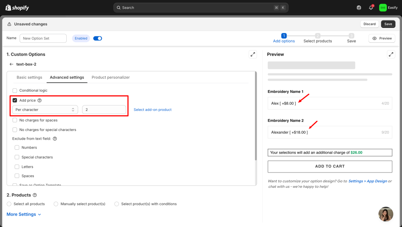Click the option set Name field

point(43,38)
